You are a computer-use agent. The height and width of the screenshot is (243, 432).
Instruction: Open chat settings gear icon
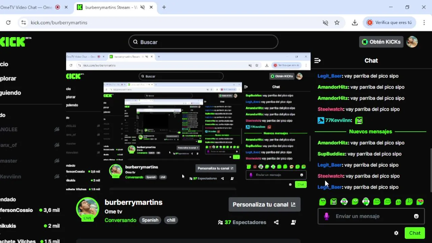coord(396,233)
